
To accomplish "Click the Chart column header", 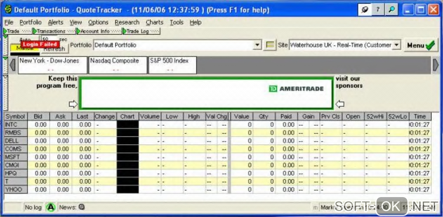I will click(128, 117).
